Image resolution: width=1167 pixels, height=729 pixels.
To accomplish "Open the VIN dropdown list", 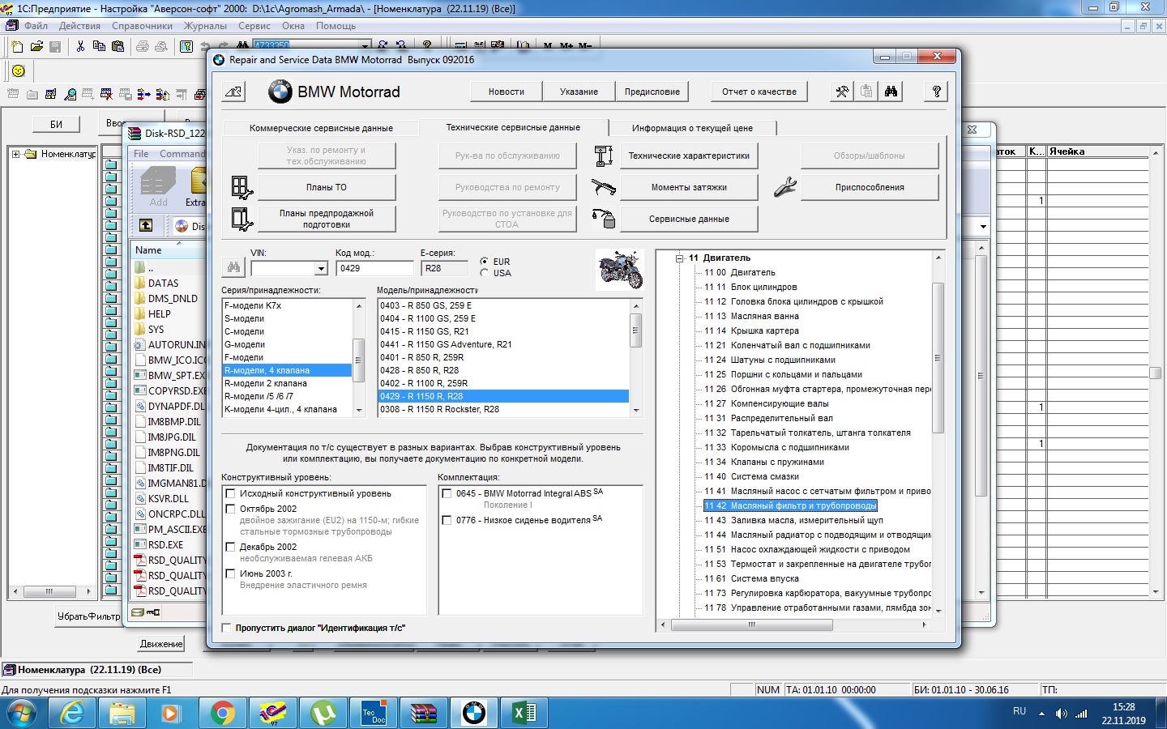I will pos(321,269).
